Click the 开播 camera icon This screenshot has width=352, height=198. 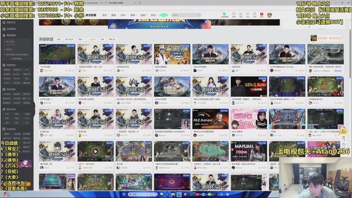[234, 14]
